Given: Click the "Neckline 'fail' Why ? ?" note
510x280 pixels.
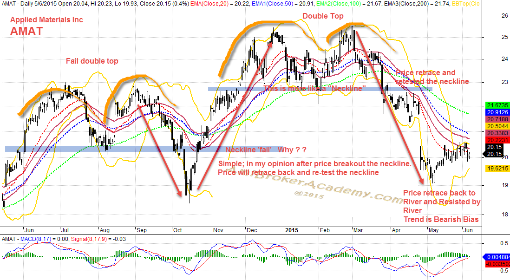Looking at the screenshot, I should [266, 150].
